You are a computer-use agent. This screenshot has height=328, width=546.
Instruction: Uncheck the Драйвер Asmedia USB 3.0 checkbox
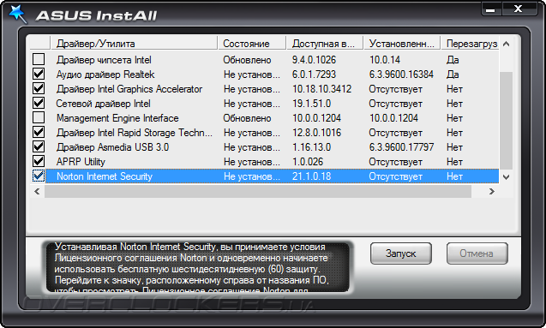39,146
